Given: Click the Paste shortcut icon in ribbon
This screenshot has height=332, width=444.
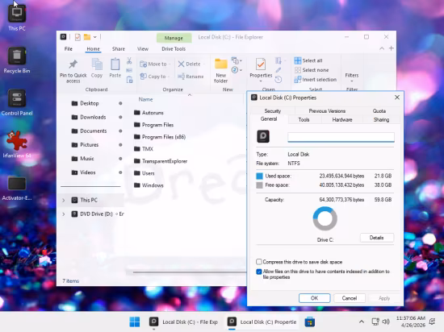Looking at the screenshot, I should 129,80.
